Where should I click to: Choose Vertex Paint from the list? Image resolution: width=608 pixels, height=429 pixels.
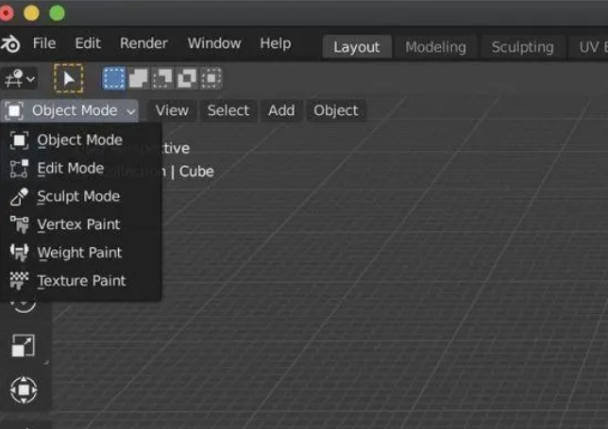(x=81, y=224)
